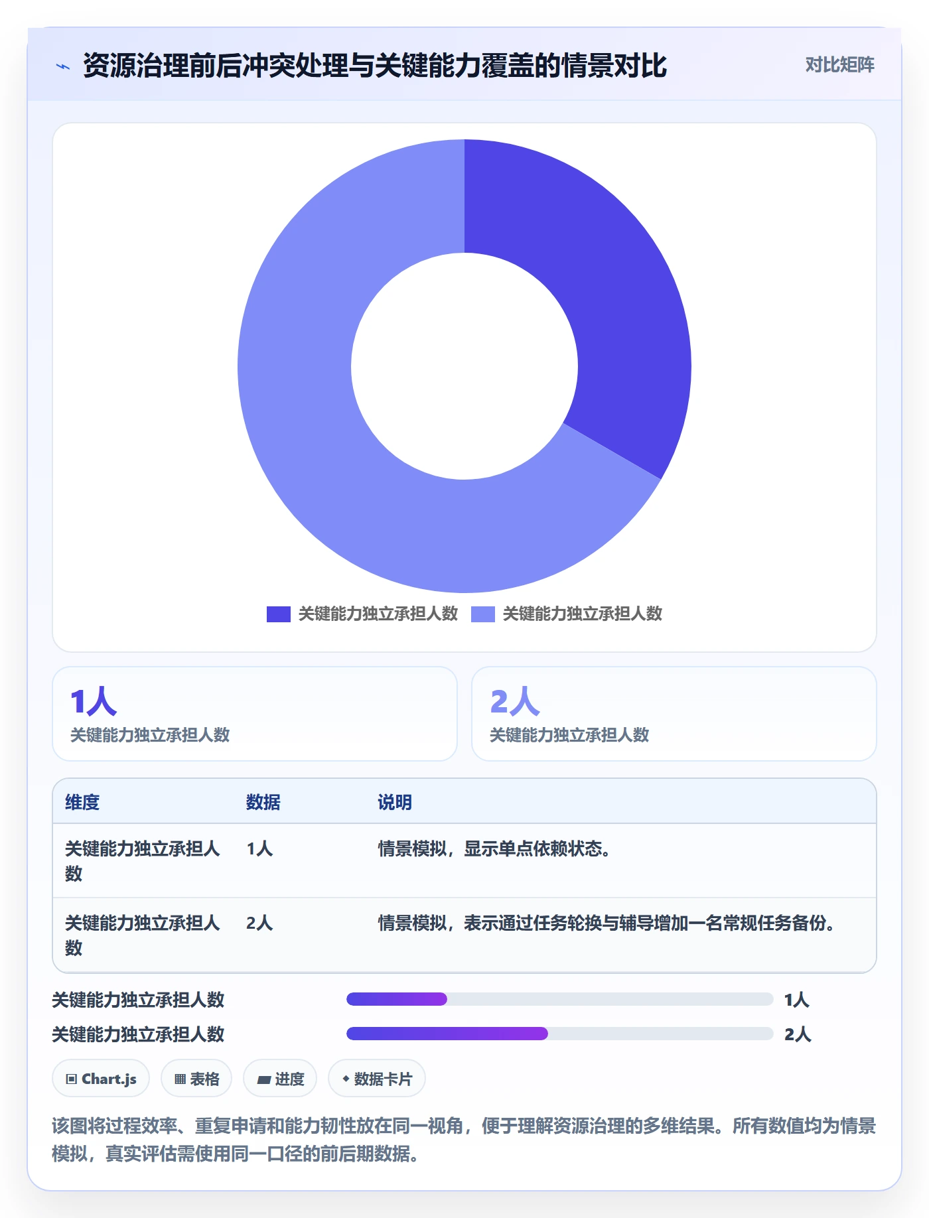The image size is (929, 1218).
Task: Click the 2人 cell in the table
Action: [259, 923]
